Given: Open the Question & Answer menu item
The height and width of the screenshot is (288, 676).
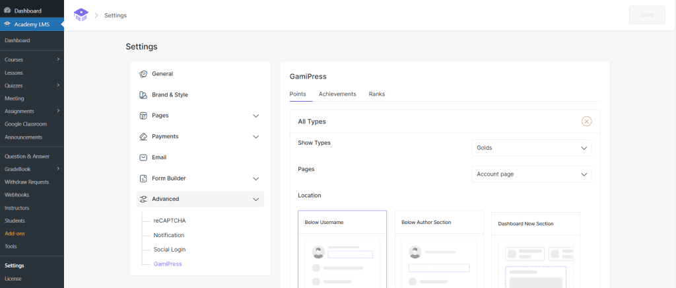Looking at the screenshot, I should tap(27, 156).
